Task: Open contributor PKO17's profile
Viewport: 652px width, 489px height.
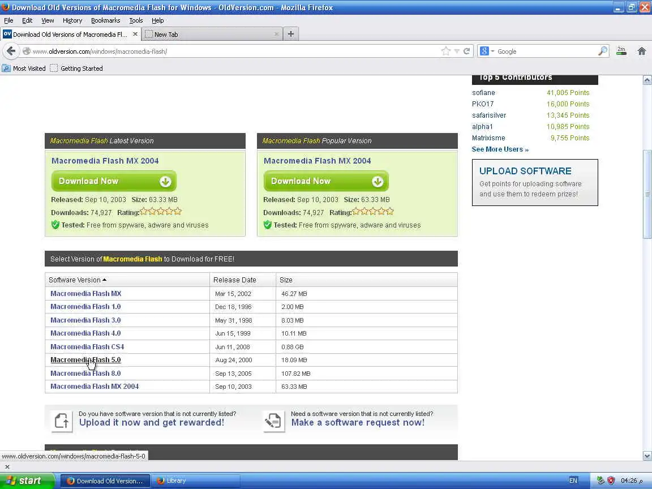Action: [x=482, y=104]
